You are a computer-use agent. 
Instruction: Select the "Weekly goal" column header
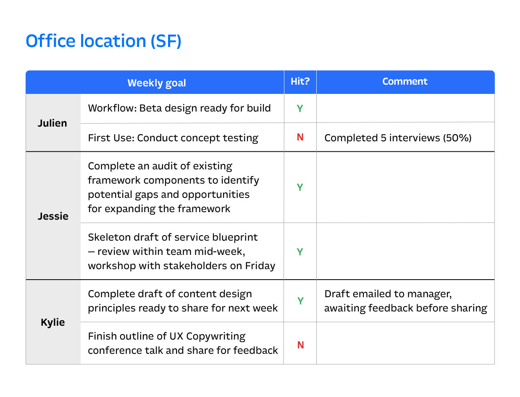[156, 83]
